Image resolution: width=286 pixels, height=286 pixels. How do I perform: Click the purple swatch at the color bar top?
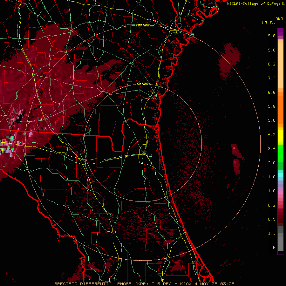tap(281, 32)
